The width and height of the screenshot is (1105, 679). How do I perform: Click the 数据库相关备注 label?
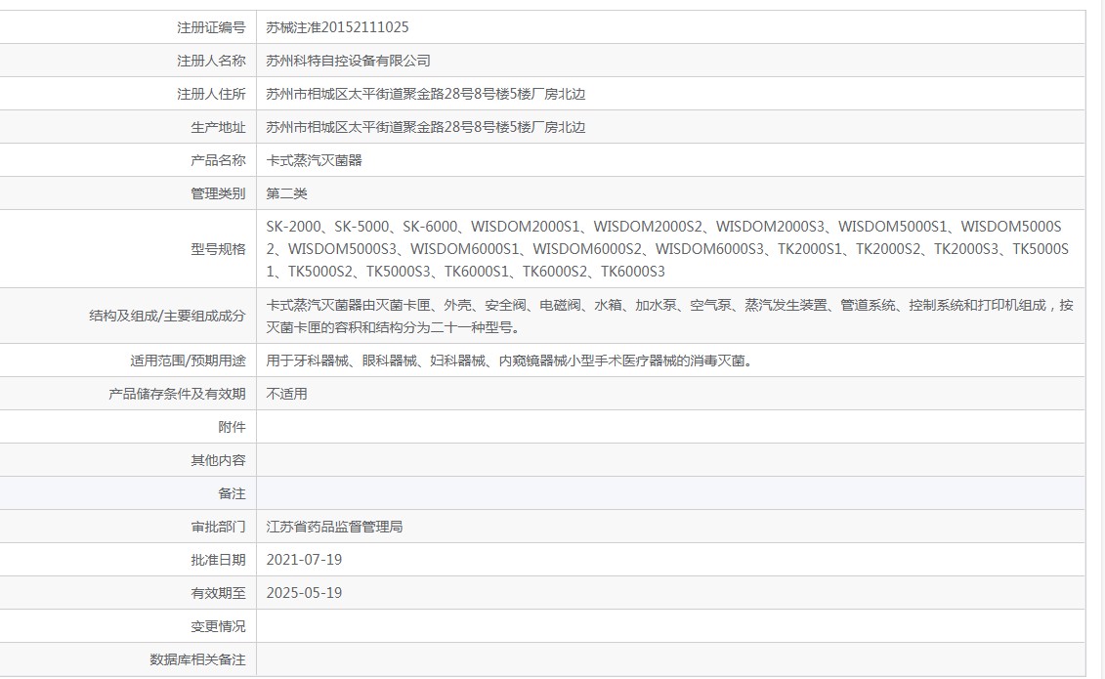coord(197,659)
